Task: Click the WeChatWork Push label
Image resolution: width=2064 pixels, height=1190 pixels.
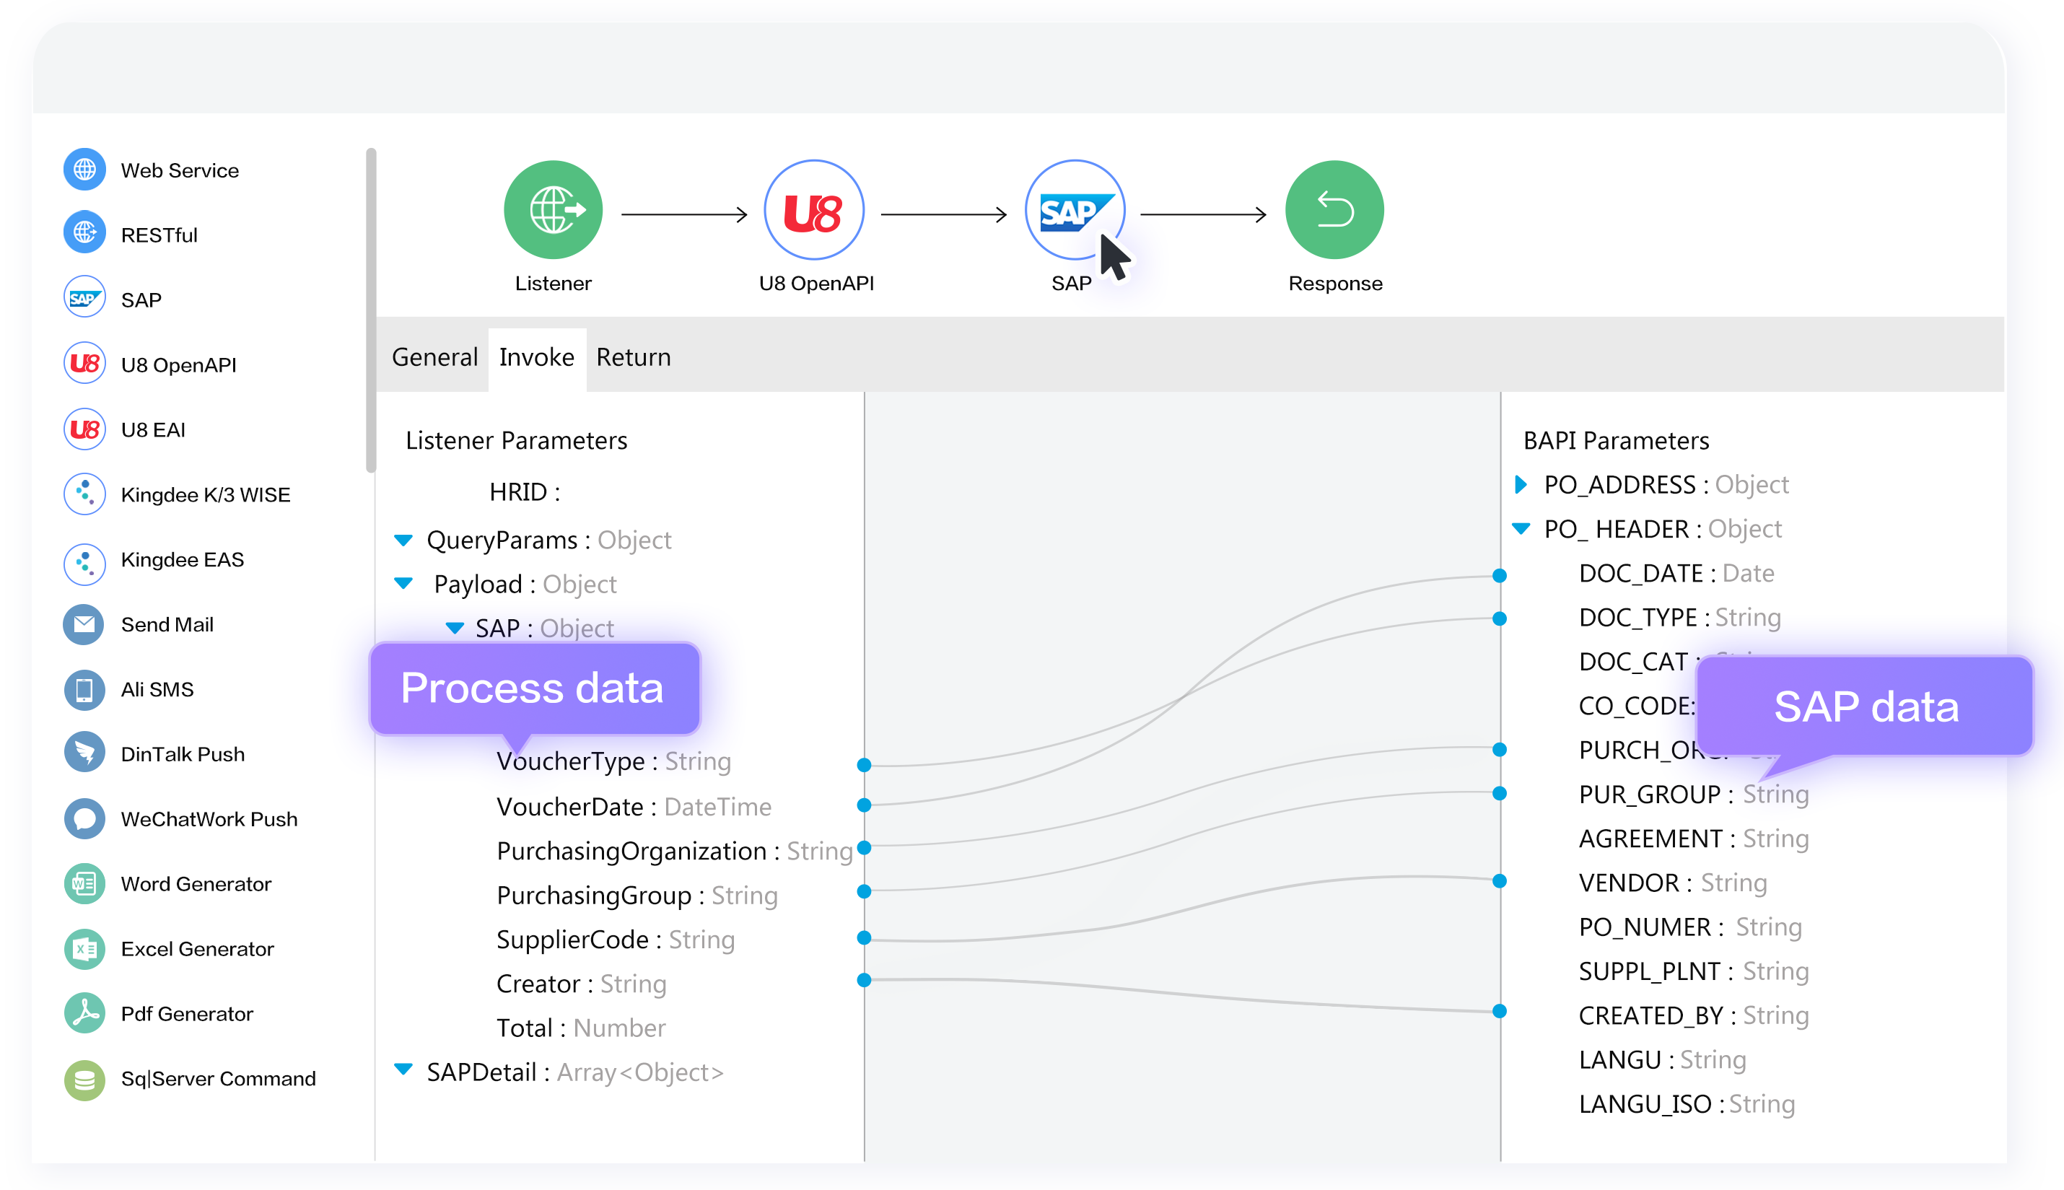Action: (209, 819)
